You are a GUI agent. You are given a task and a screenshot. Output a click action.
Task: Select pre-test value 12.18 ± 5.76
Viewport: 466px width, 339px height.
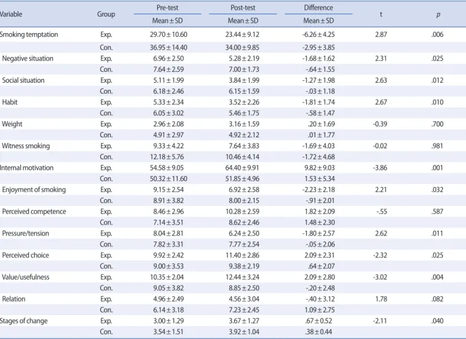point(168,157)
